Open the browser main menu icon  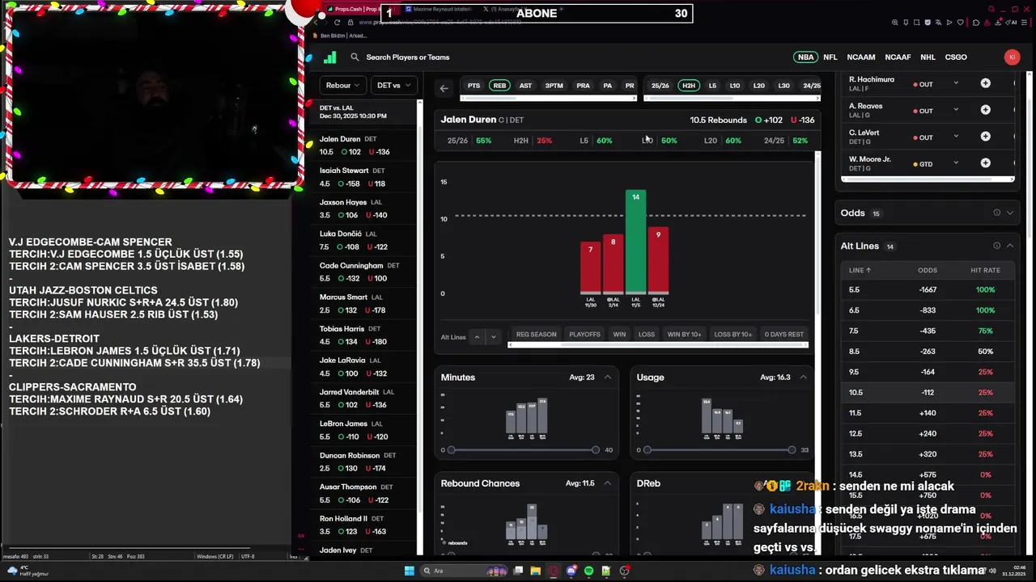point(1023,23)
